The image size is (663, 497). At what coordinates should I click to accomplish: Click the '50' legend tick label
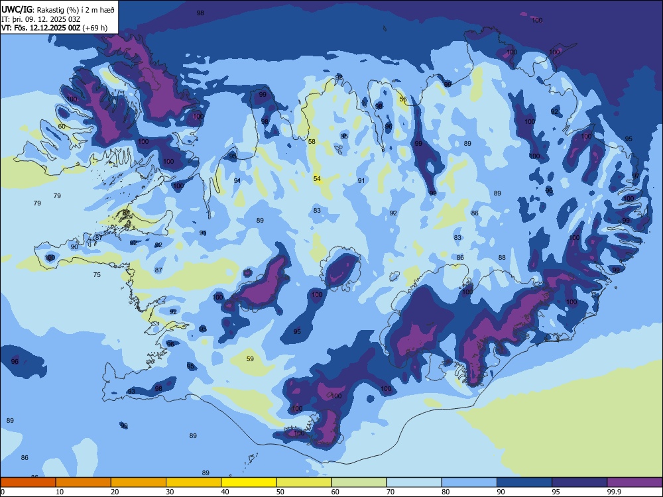point(280,492)
